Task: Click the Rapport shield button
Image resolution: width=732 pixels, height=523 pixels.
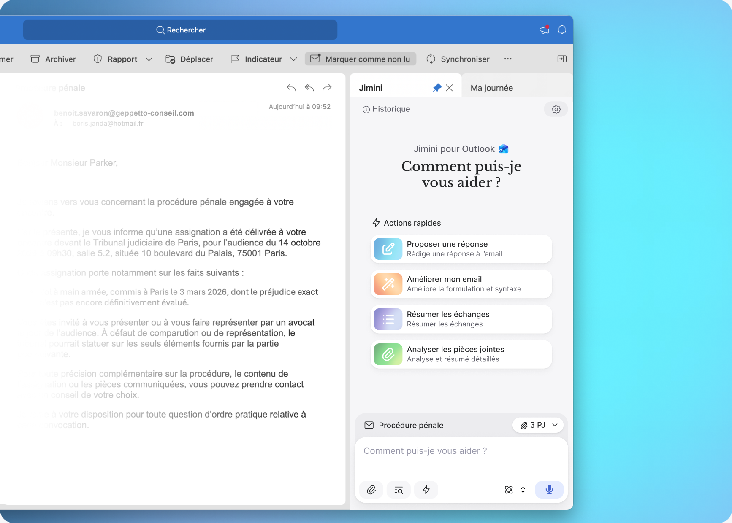Action: (115, 59)
